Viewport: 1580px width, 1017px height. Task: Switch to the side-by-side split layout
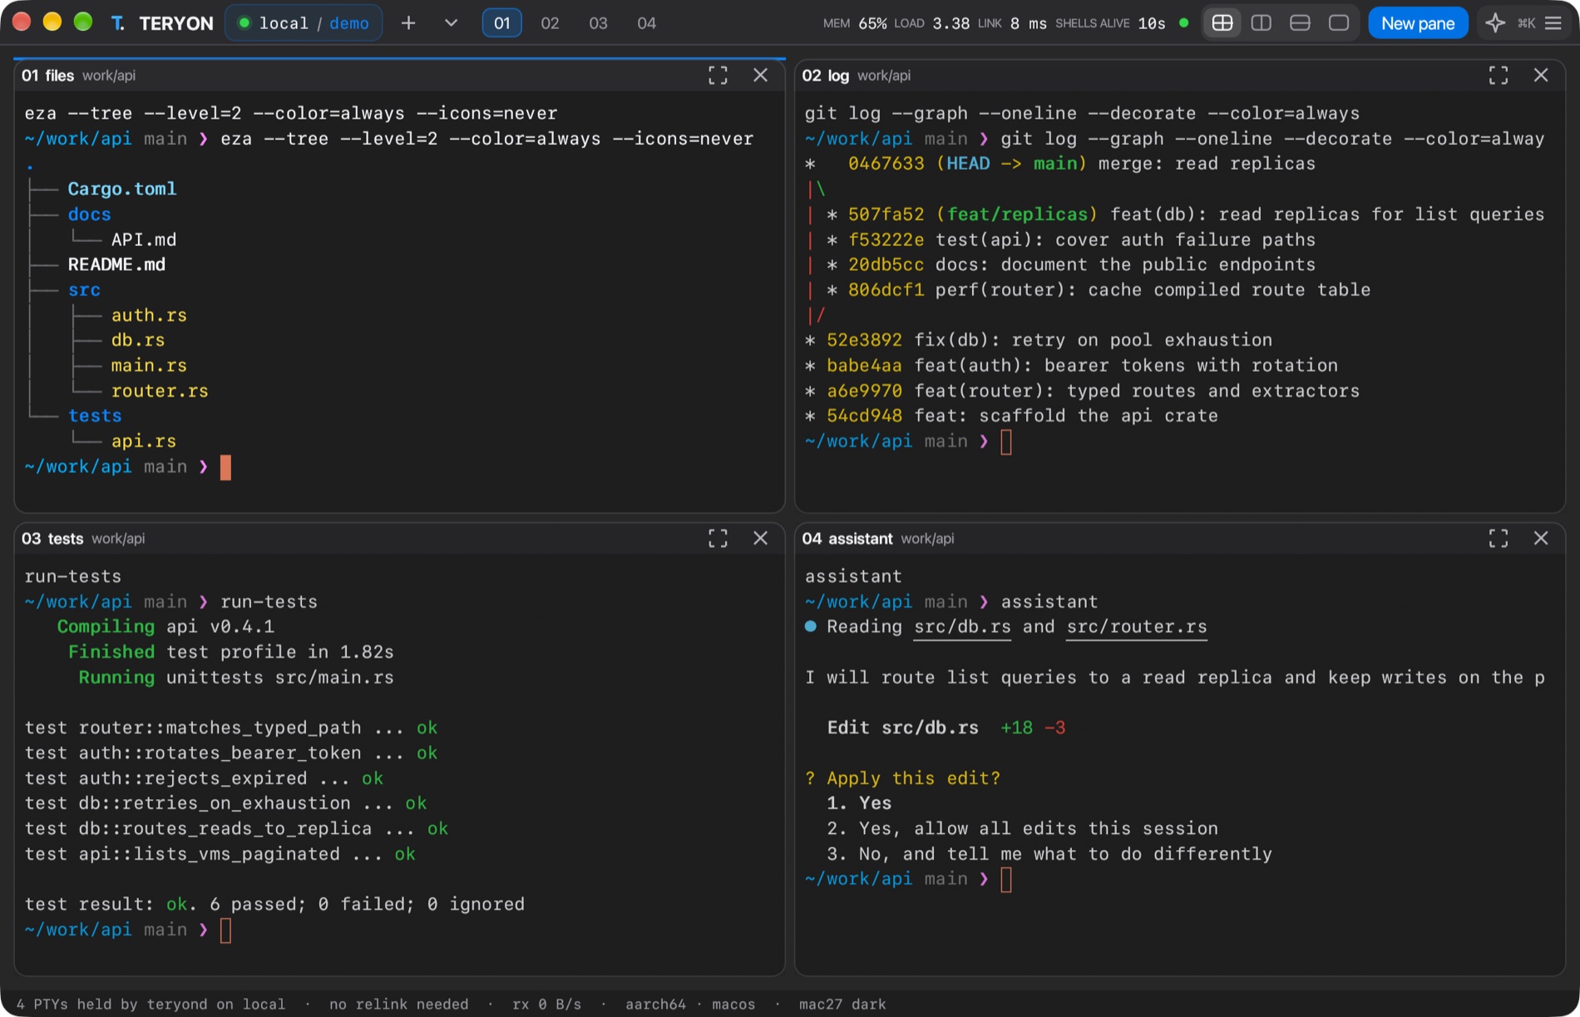click(1262, 23)
